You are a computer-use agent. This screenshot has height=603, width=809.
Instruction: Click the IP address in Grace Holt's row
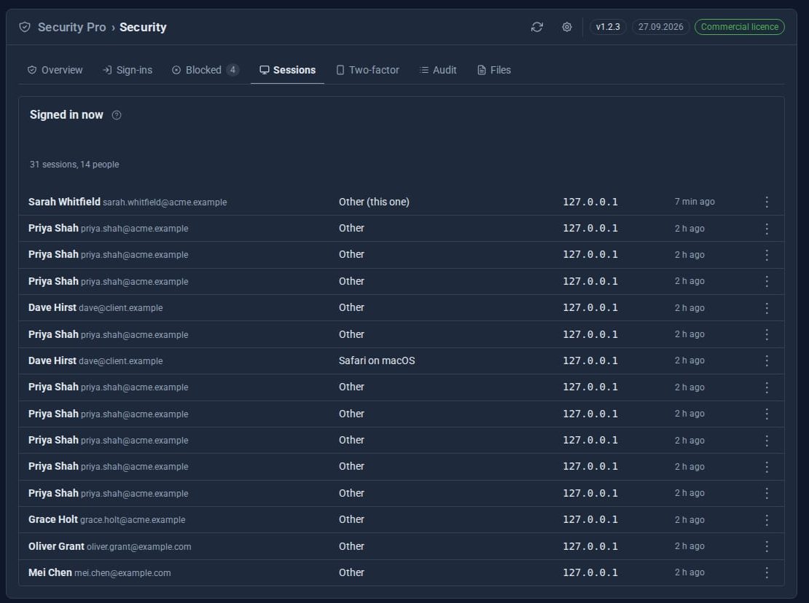coord(590,519)
